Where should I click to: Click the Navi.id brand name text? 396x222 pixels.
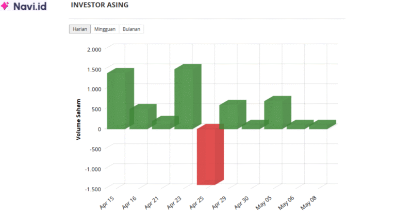tap(29, 7)
